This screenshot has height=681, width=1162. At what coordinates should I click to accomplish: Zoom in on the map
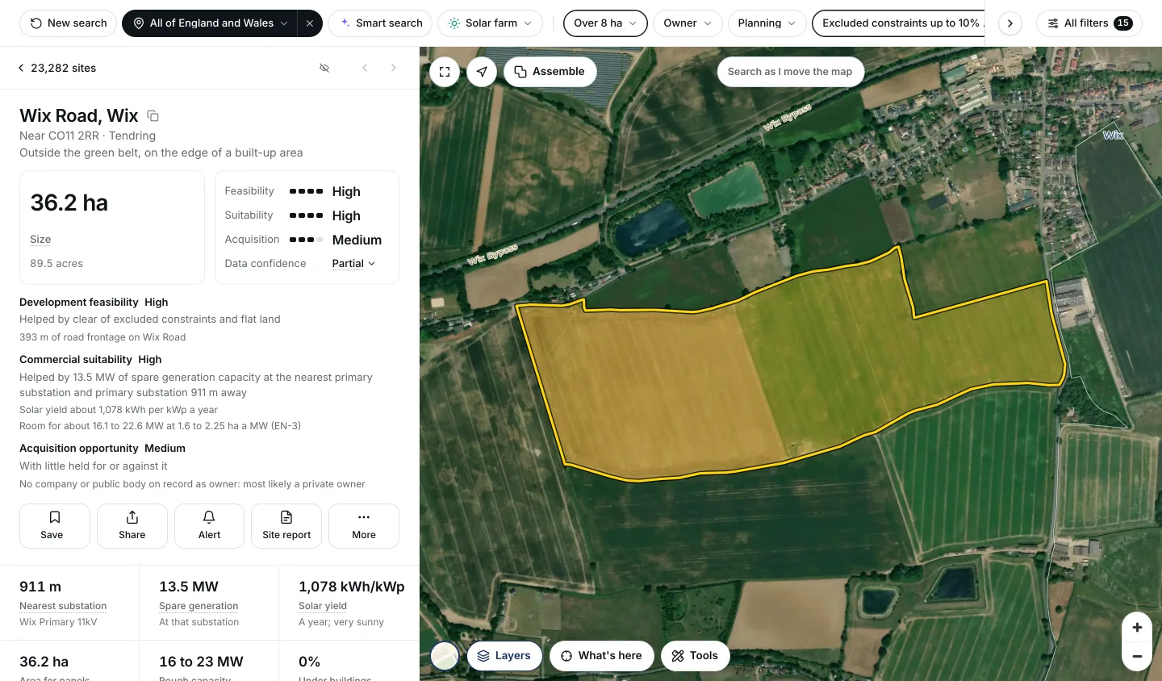pyautogui.click(x=1137, y=628)
